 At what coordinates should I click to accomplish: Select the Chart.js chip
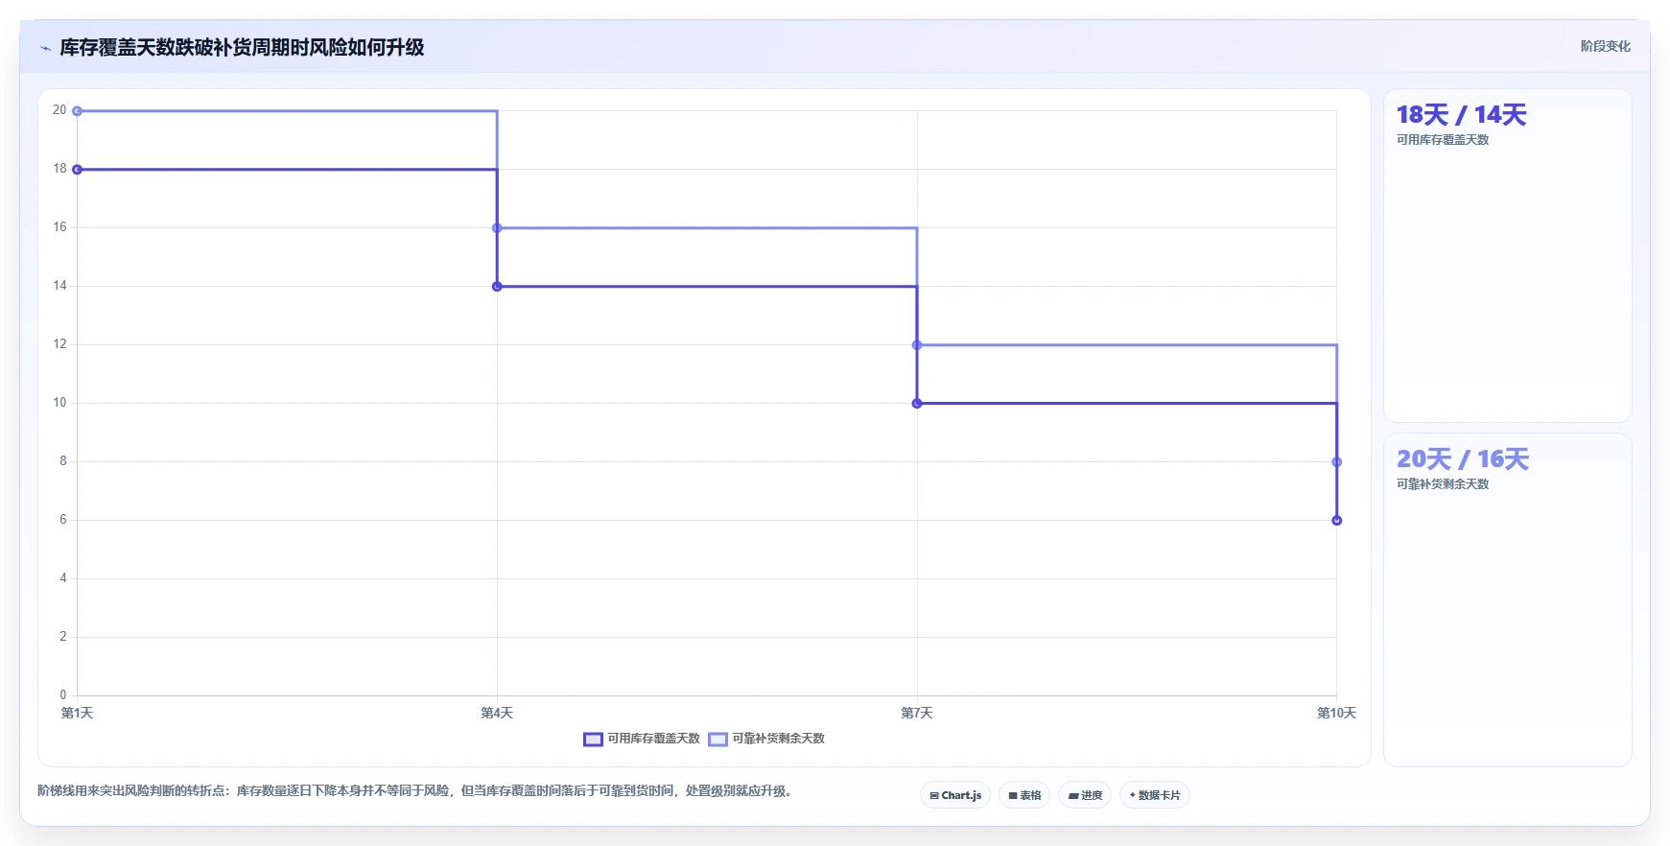coord(955,795)
